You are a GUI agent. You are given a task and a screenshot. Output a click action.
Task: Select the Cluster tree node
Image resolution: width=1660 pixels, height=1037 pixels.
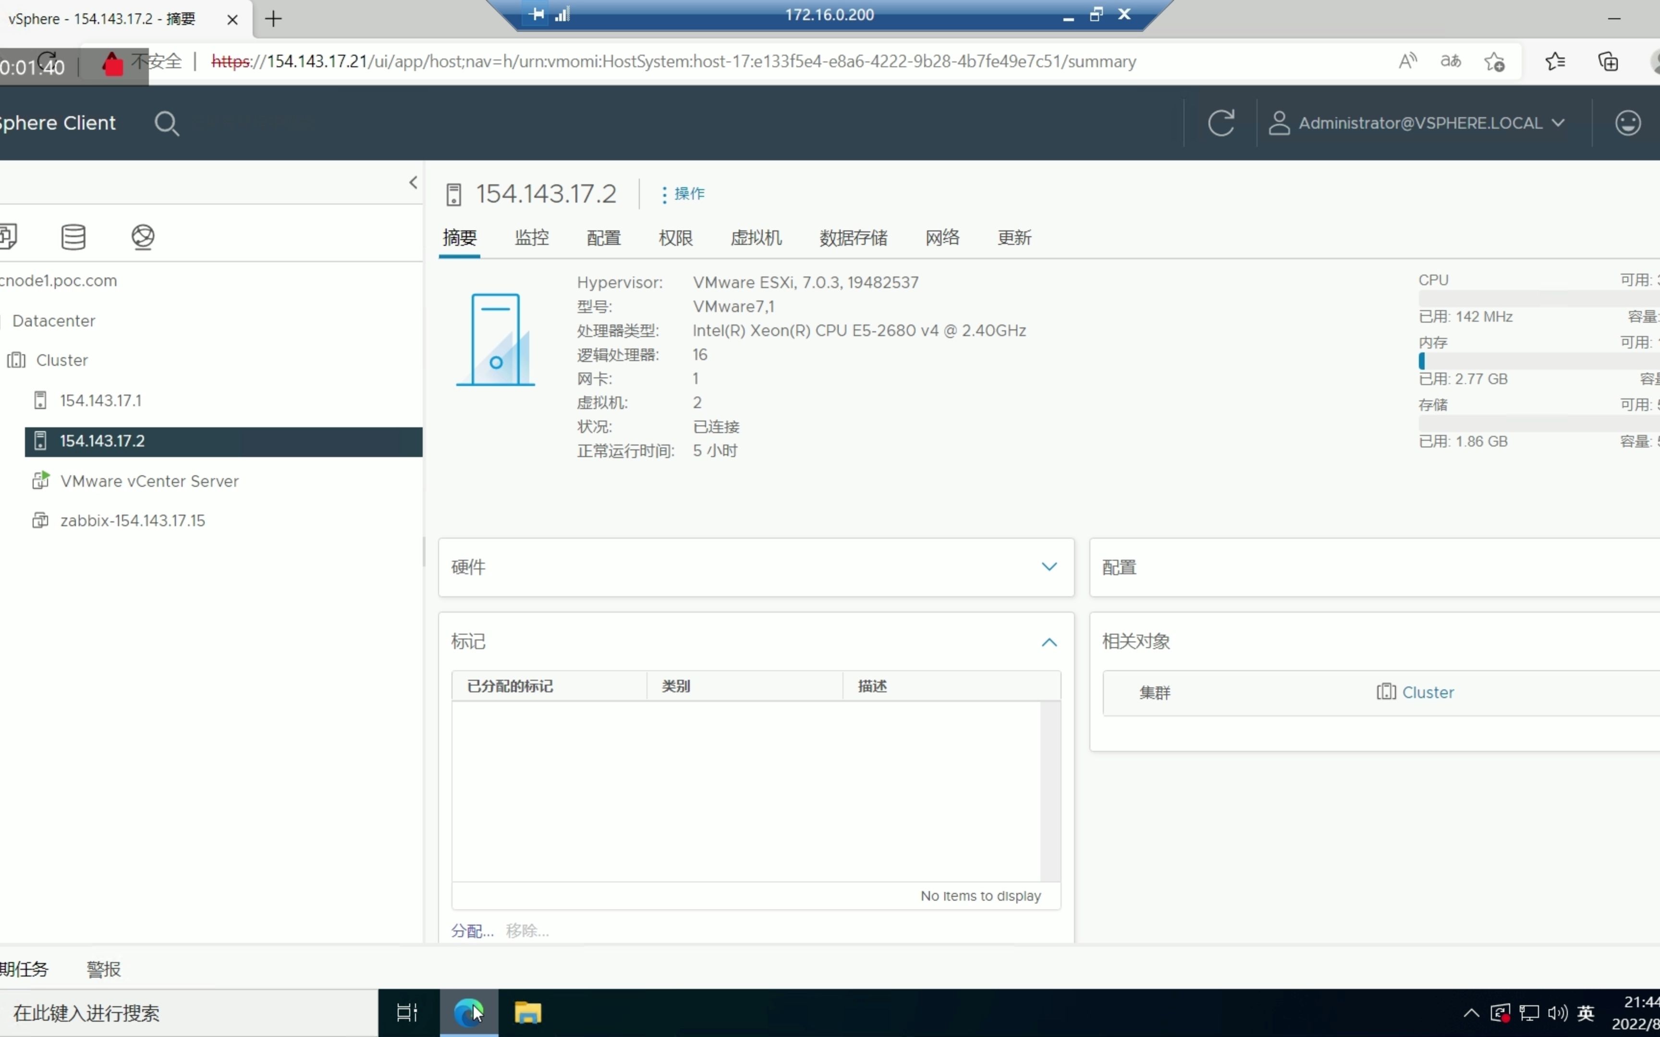coord(62,360)
